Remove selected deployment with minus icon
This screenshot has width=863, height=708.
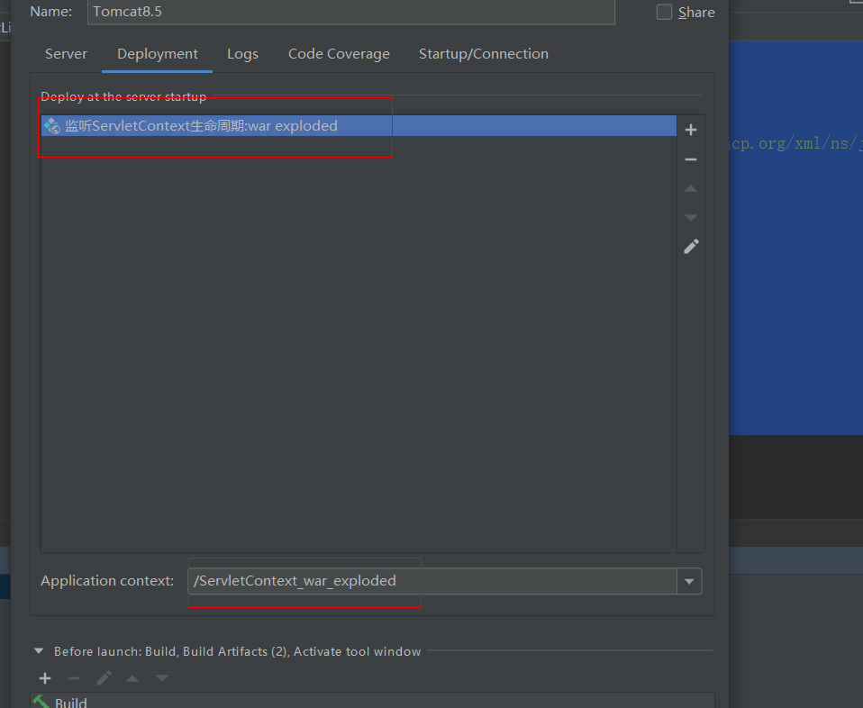click(x=691, y=159)
